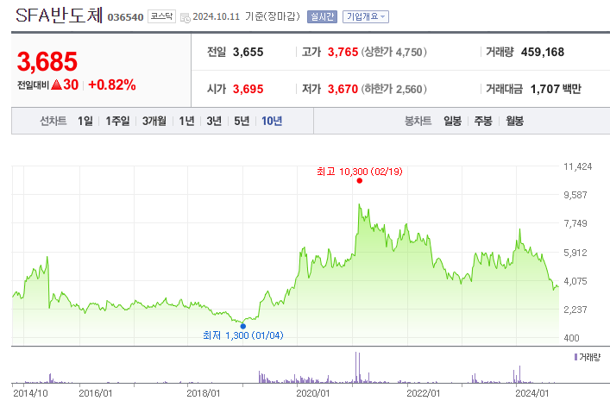Show the 5년 chart range
This screenshot has height=413, width=610.
242,121
